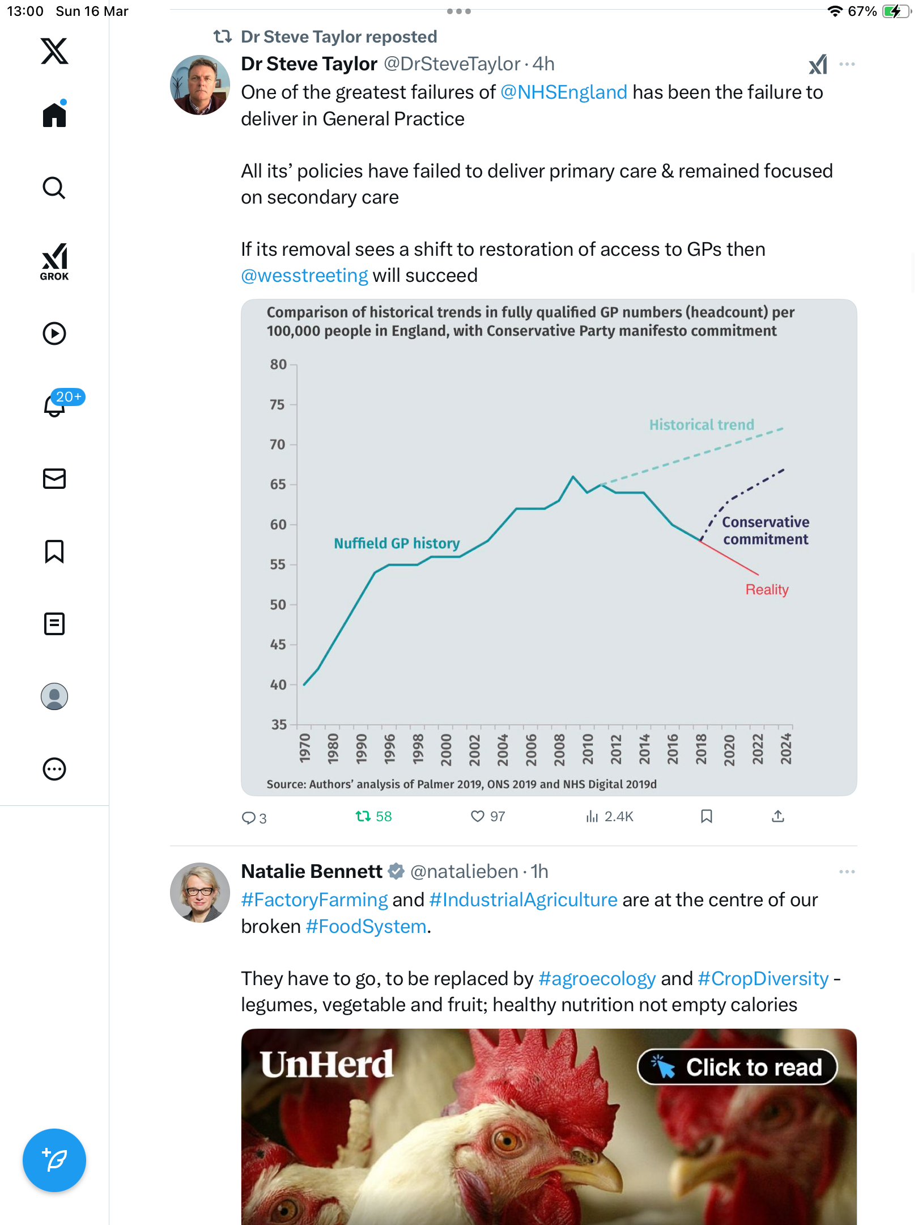Share Dr Steve Taylor's post

pos(778,816)
